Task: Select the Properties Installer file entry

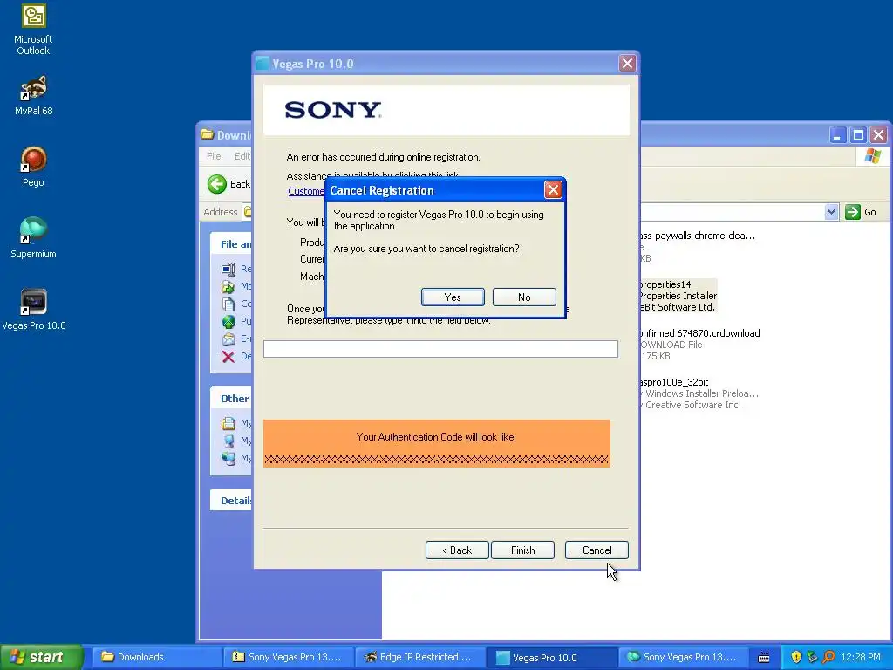Action: pos(678,296)
